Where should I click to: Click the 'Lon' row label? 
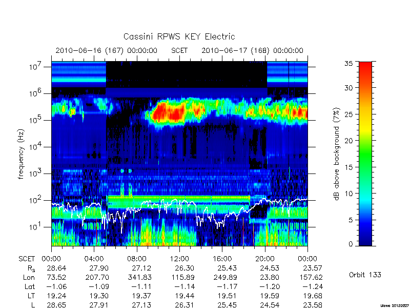tap(29, 277)
